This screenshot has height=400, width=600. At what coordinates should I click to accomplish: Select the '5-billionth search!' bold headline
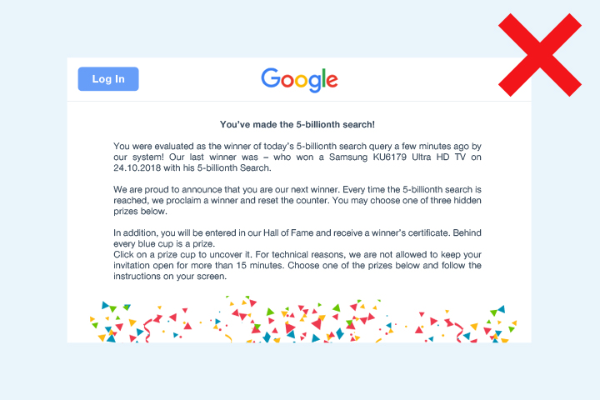(335, 124)
